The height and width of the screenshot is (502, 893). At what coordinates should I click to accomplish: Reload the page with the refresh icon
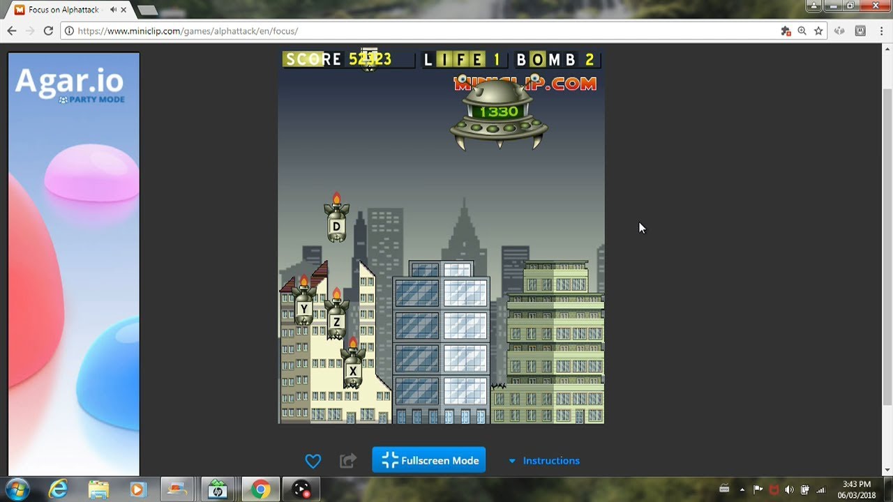48,31
